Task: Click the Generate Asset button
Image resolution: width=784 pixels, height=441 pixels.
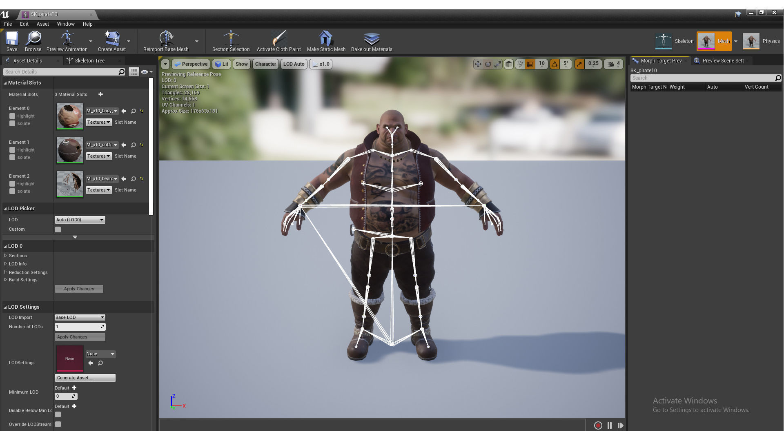Action: 85,378
